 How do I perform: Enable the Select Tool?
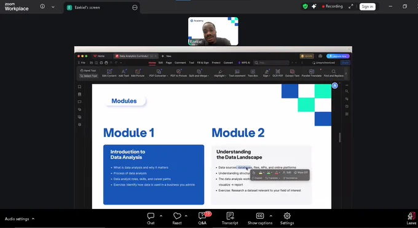(x=89, y=76)
